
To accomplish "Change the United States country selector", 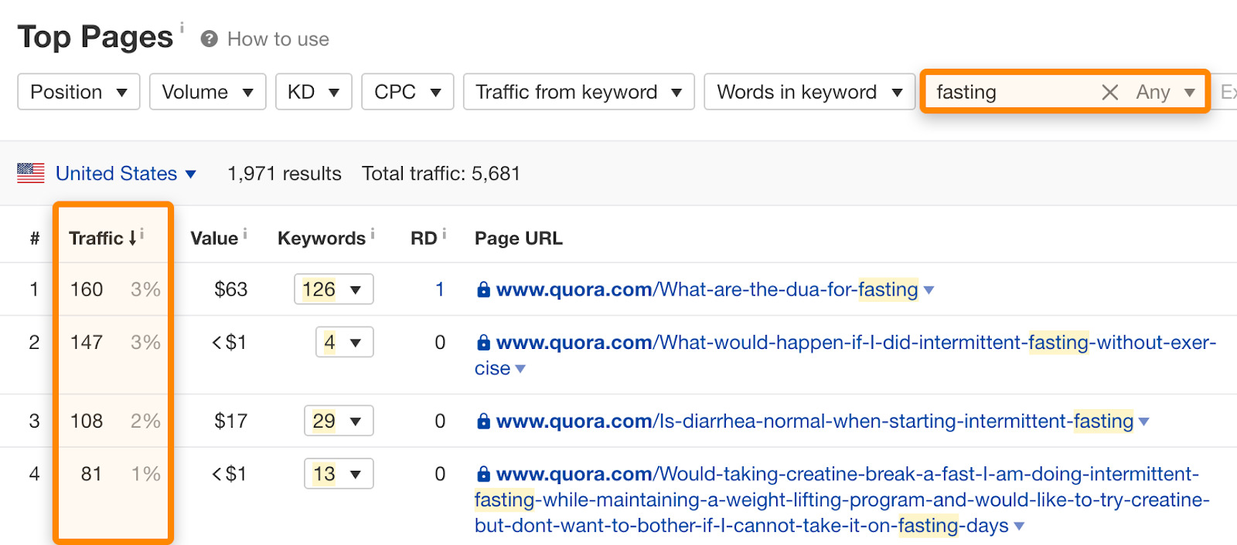I will (x=125, y=174).
